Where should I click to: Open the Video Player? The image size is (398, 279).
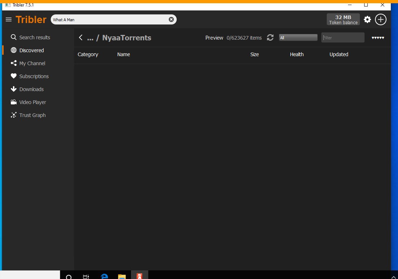coord(33,102)
